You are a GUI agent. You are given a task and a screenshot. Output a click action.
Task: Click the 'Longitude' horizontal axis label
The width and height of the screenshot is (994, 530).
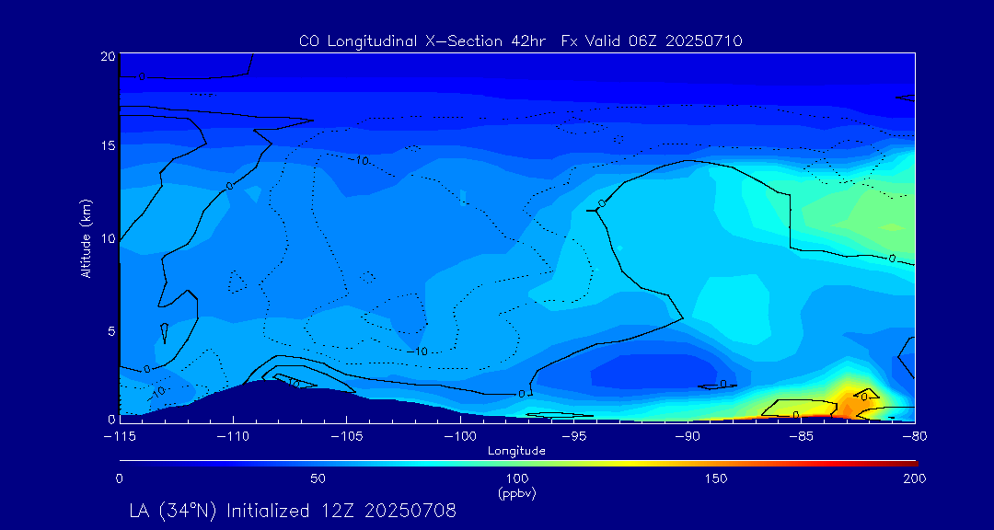pos(516,451)
